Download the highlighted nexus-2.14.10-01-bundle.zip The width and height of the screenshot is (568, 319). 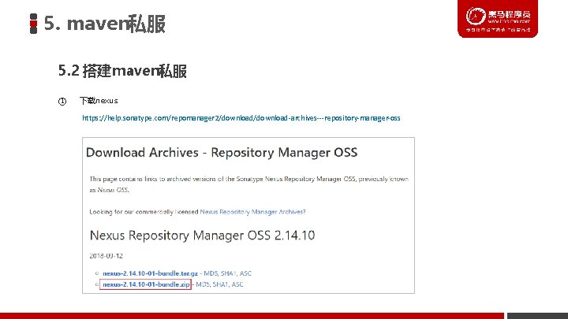click(146, 284)
